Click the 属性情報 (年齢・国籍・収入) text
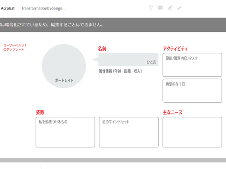Viewport: 226px width, 169px height. pyautogui.click(x=120, y=71)
